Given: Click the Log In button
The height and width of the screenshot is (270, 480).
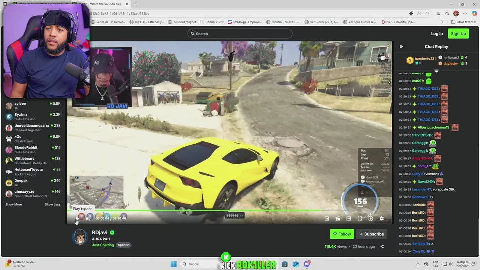Looking at the screenshot, I should click(x=437, y=34).
